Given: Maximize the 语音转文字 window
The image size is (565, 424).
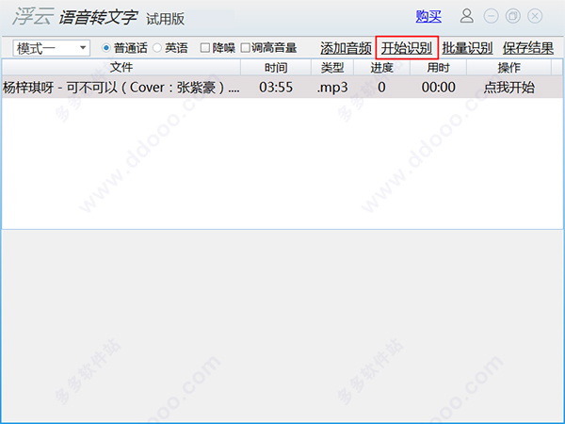Looking at the screenshot, I should 513,16.
